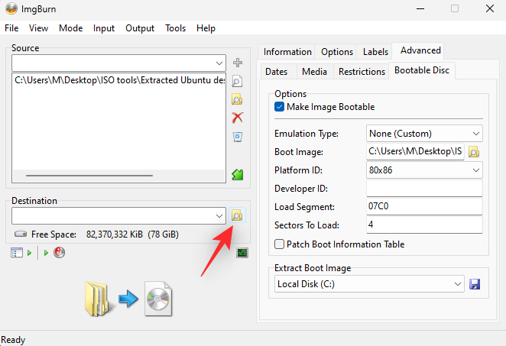
Task: Click the Build folder-to-disc image button
Action: [x=128, y=299]
